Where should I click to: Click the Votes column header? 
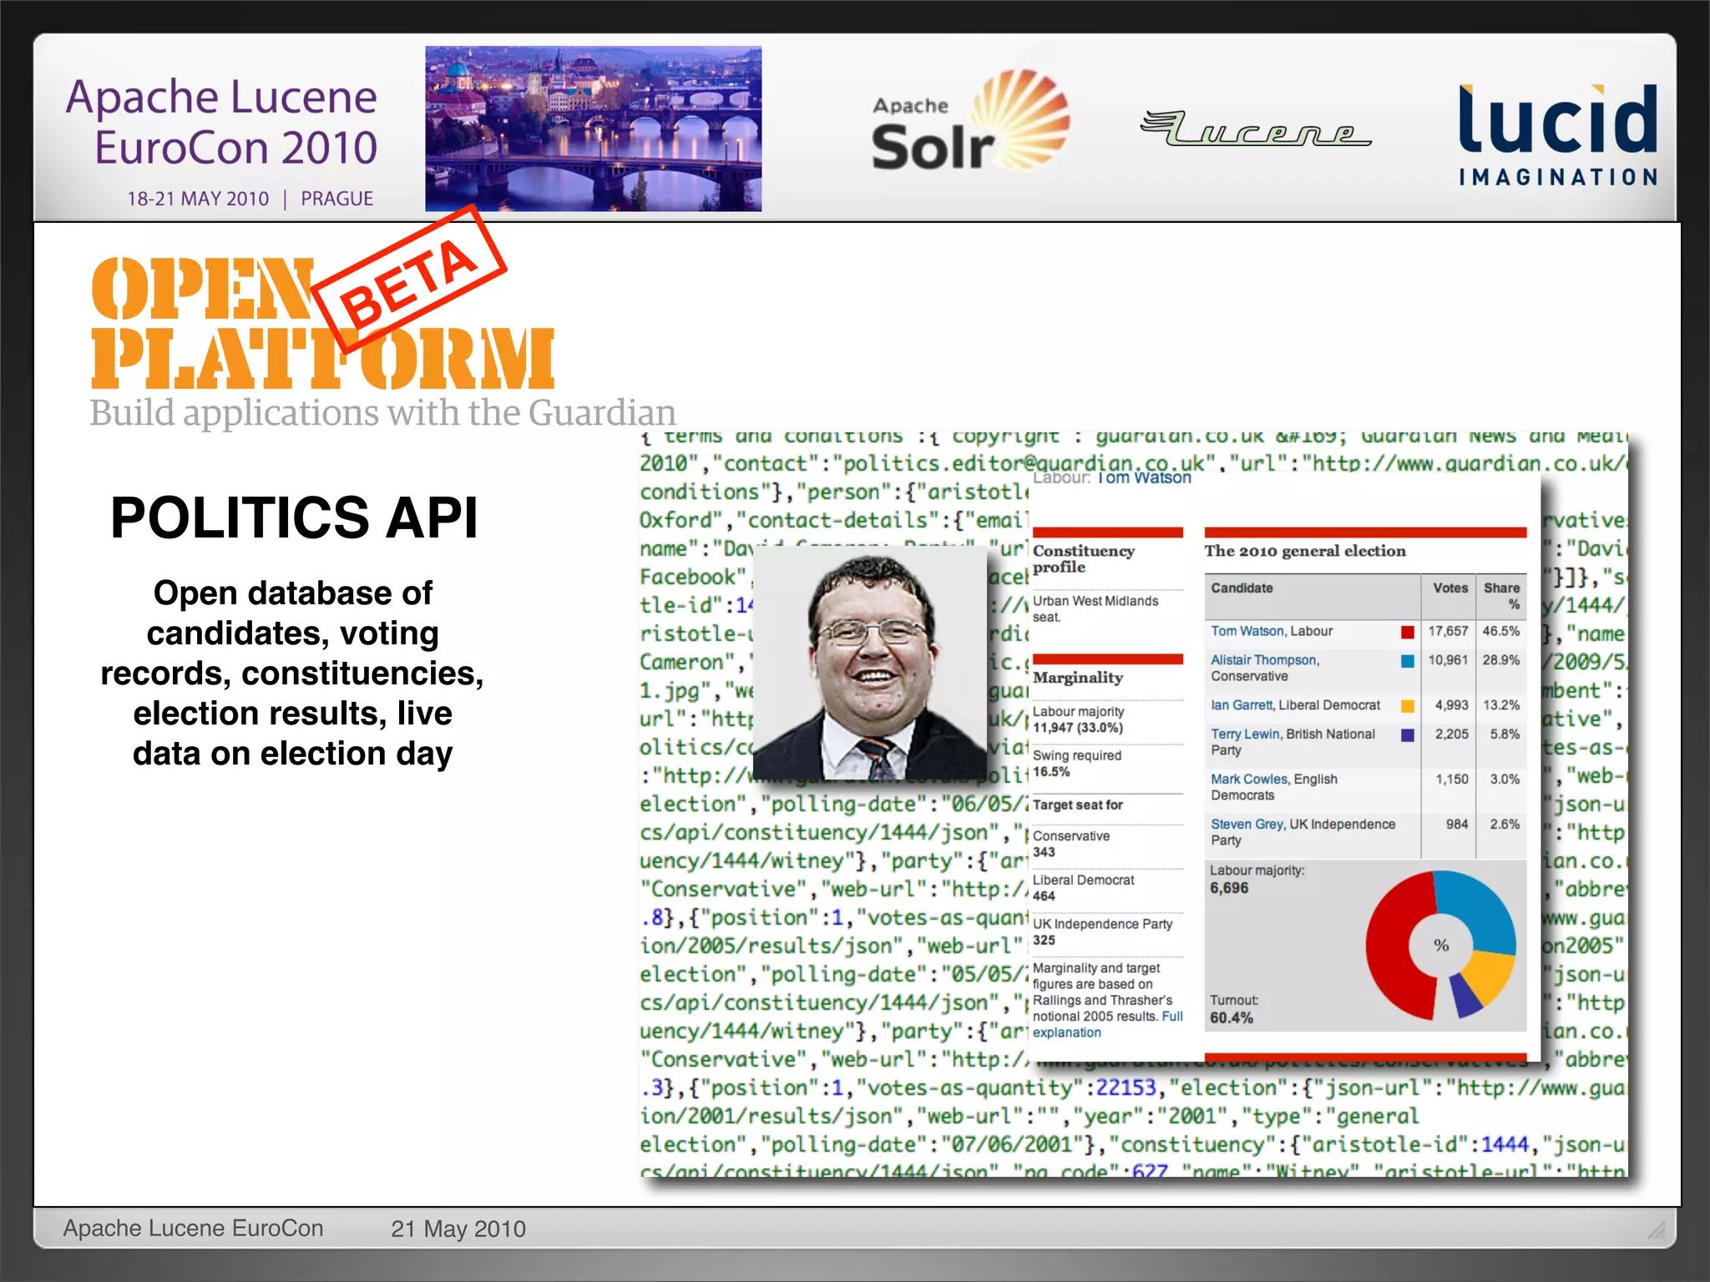1450,588
